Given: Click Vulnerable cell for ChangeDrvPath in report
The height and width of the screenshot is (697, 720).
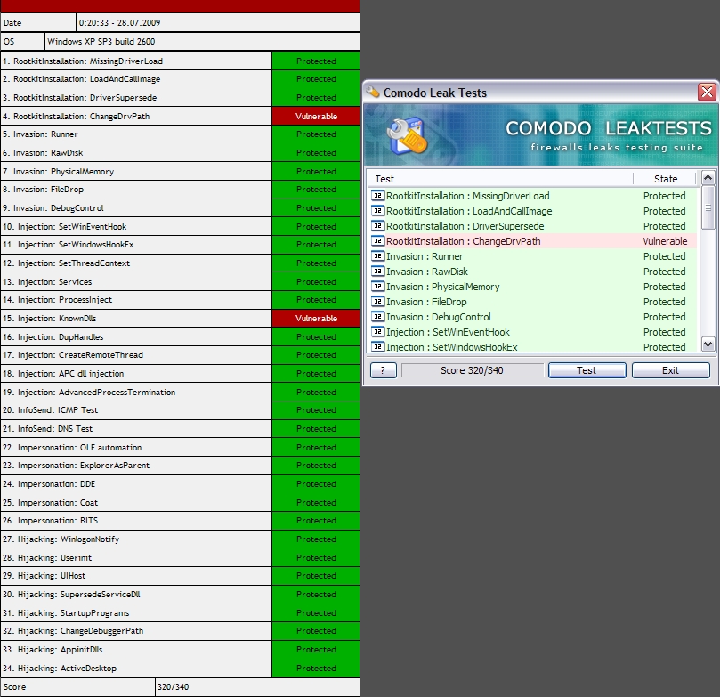Looking at the screenshot, I should coord(316,116).
